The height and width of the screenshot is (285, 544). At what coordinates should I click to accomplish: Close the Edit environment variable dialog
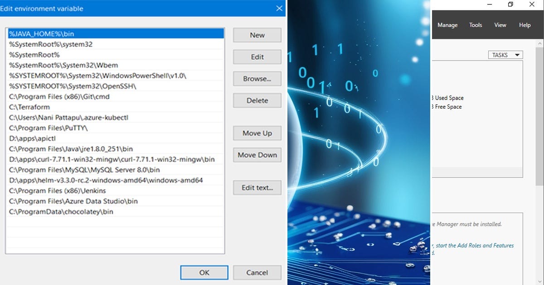[x=279, y=8]
